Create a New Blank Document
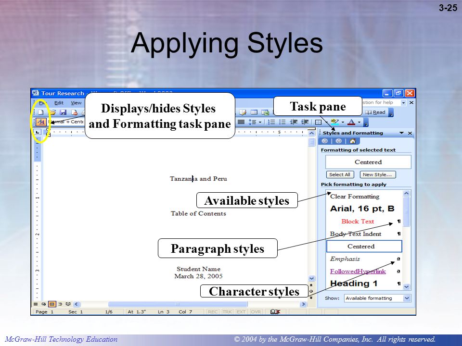This screenshot has height=346, width=462. [x=40, y=112]
